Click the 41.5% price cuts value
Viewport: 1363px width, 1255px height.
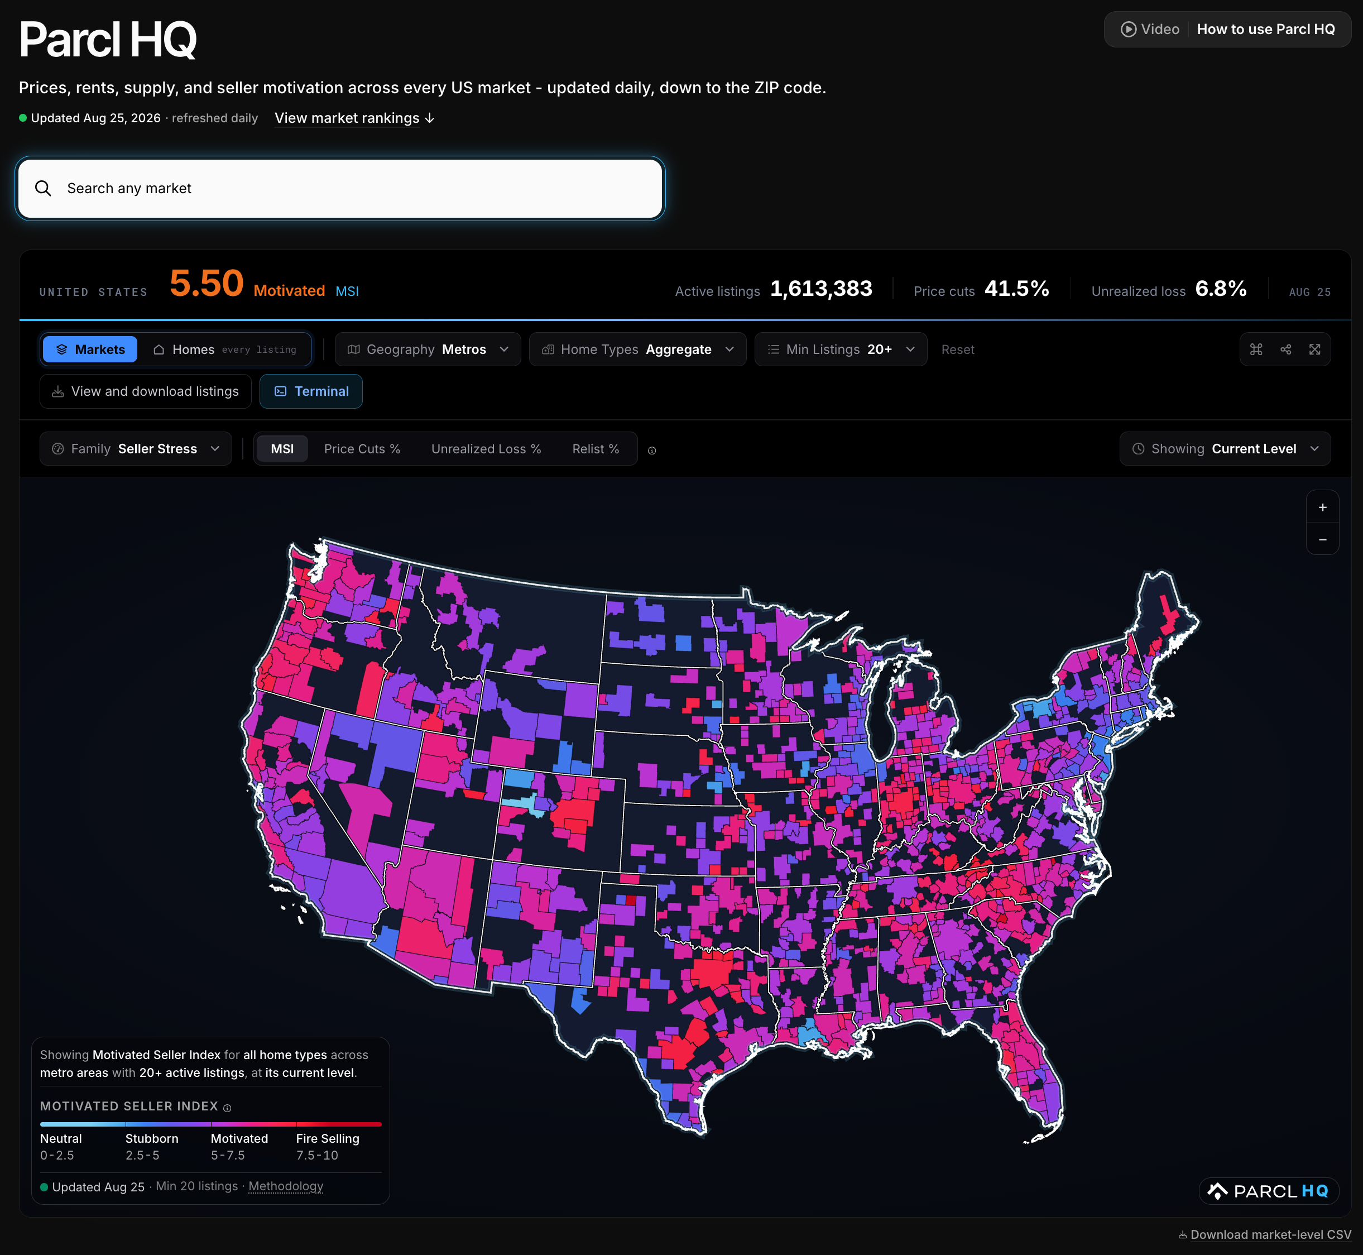[1017, 289]
